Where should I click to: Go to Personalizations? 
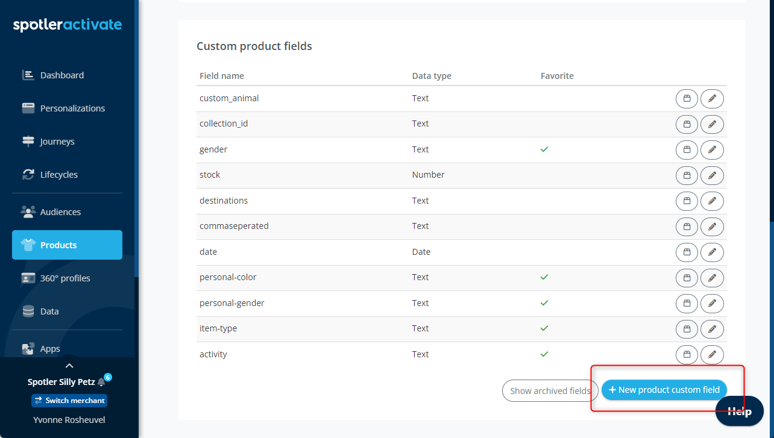click(x=67, y=108)
